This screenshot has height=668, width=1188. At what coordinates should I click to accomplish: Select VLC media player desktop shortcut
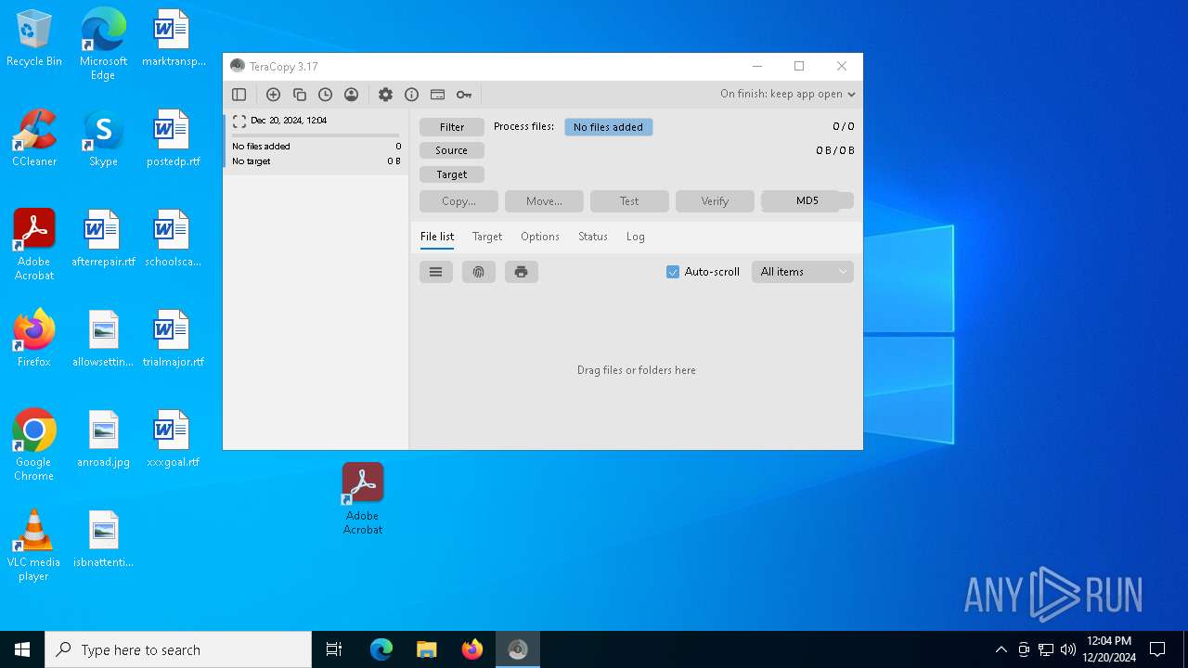tap(34, 546)
